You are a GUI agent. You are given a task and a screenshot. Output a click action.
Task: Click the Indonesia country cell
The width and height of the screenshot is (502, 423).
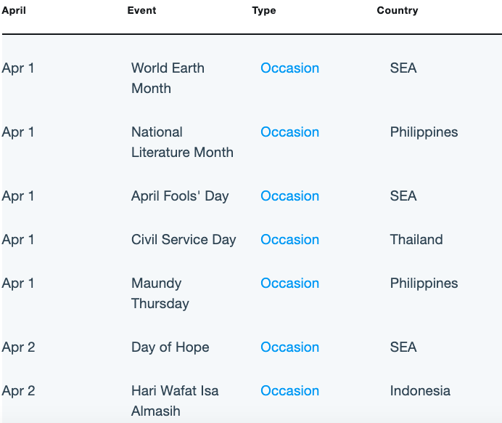click(420, 390)
